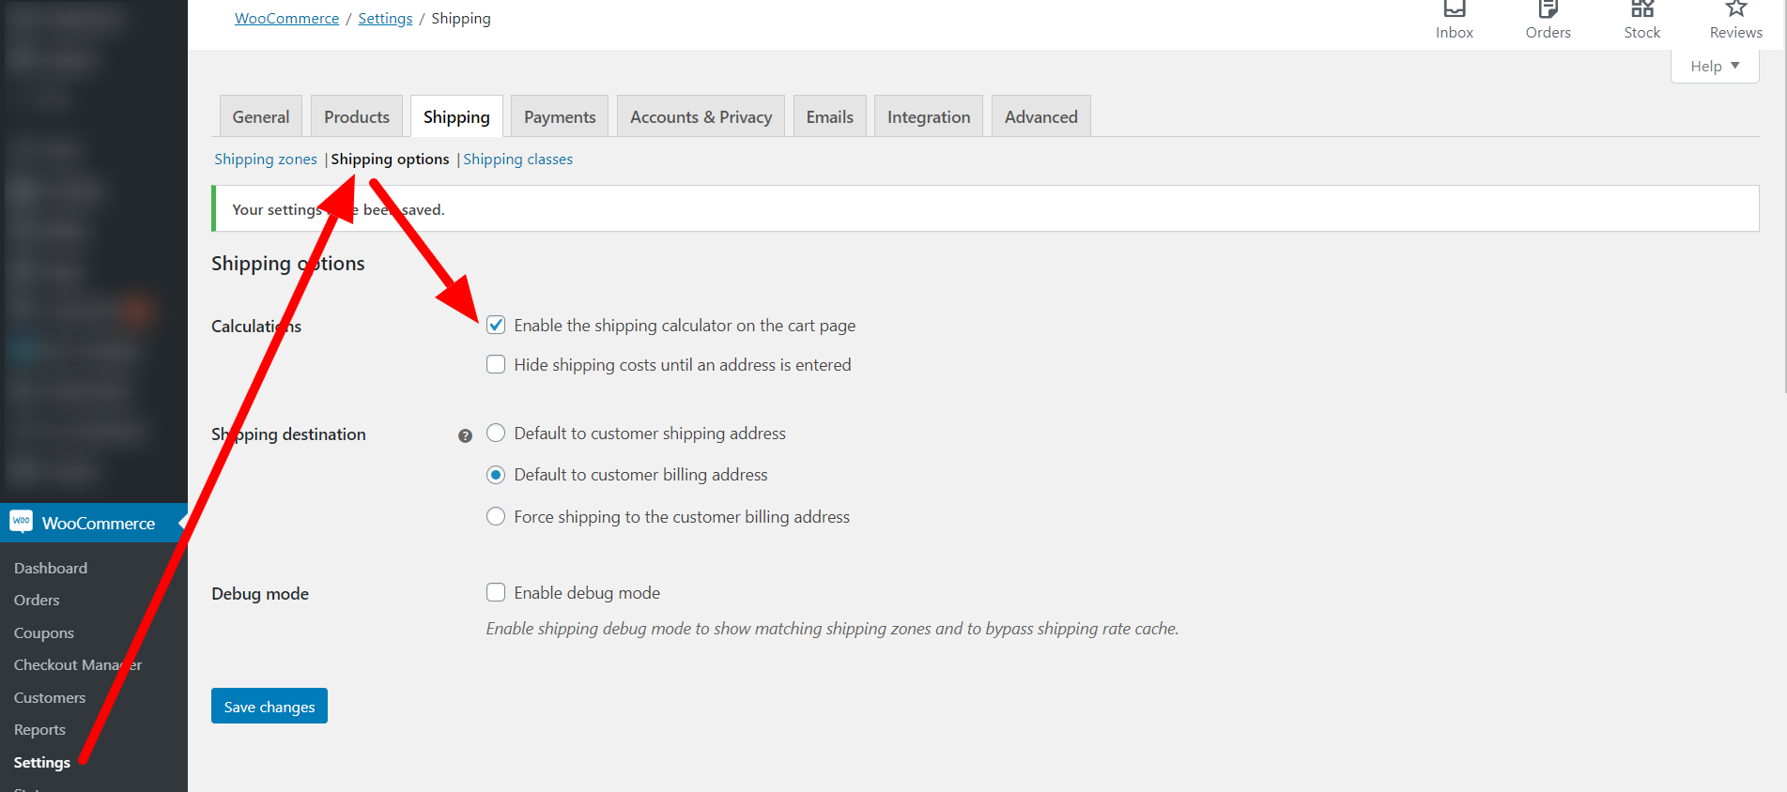
Task: Open the Integration settings tab
Action: [x=929, y=116]
